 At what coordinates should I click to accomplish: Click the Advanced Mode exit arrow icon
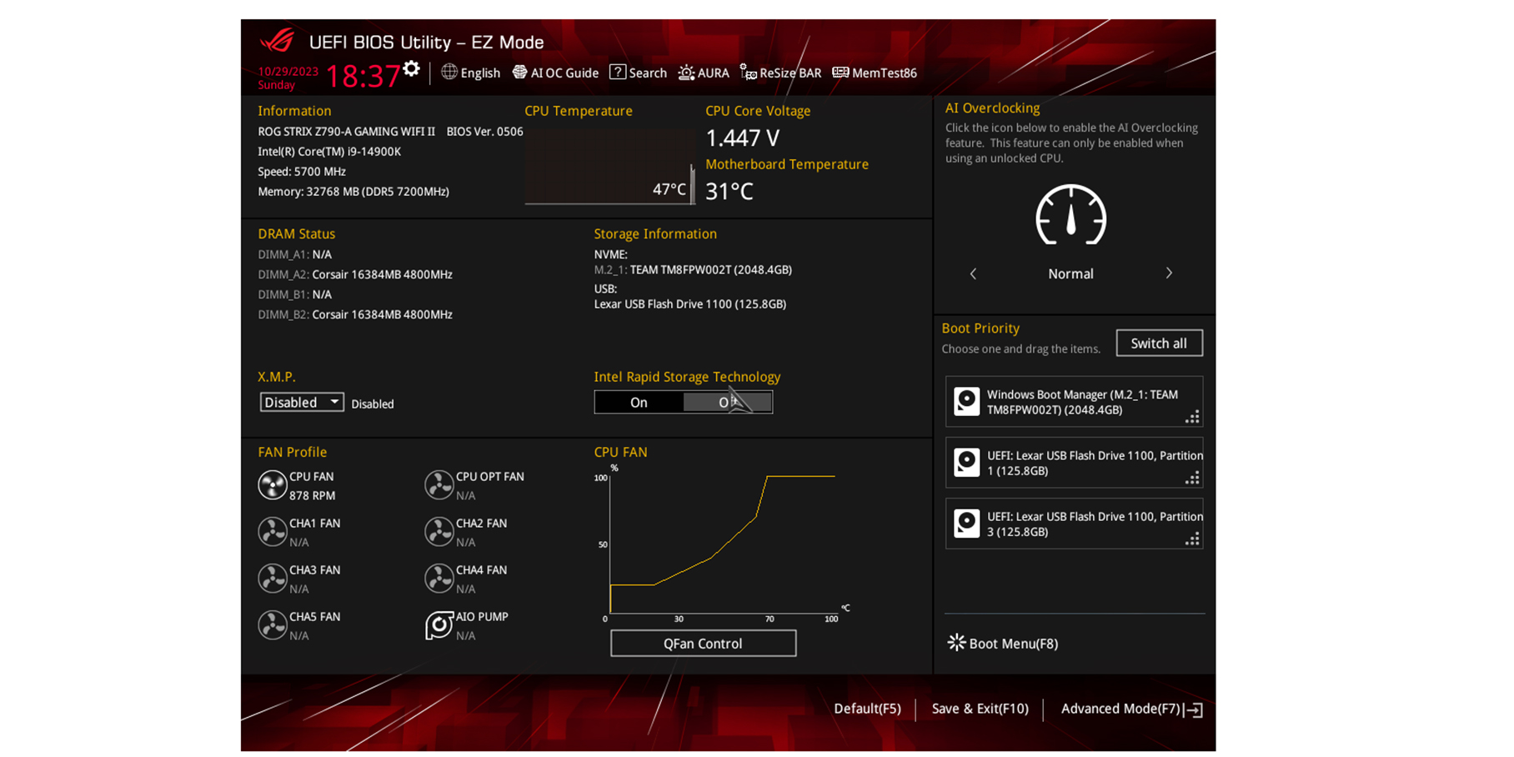1194,709
